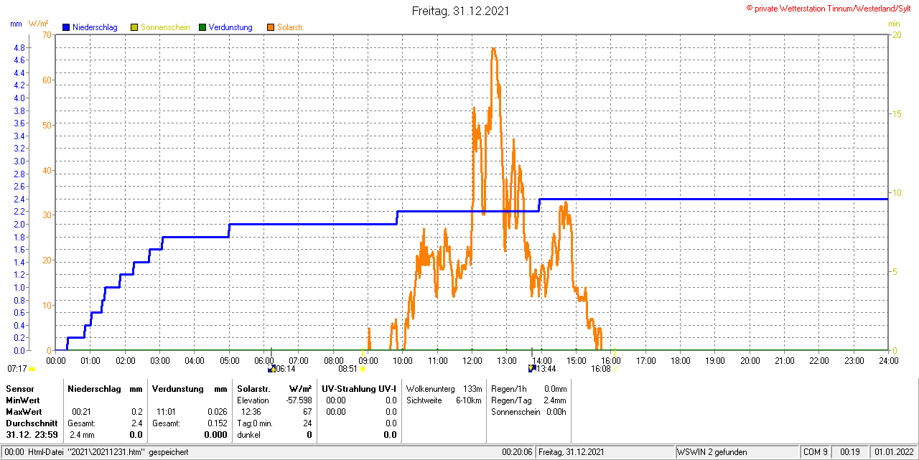Click the WSWIN 2 gefunden status field
The width and height of the screenshot is (919, 460).
(x=737, y=452)
